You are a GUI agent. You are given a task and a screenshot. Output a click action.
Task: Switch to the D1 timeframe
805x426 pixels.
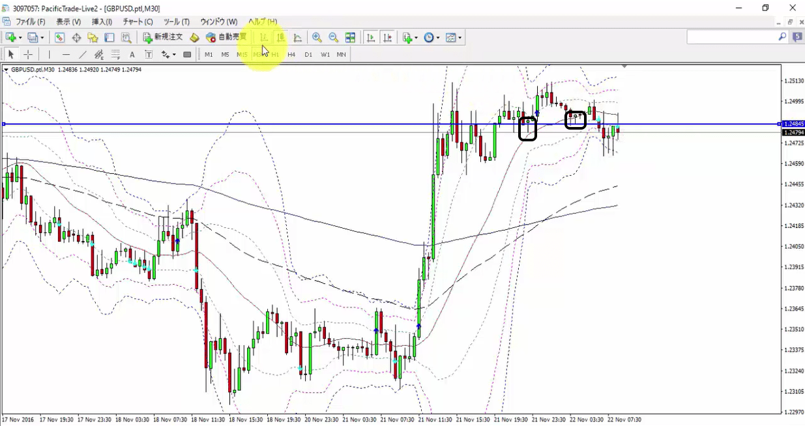[x=308, y=55]
